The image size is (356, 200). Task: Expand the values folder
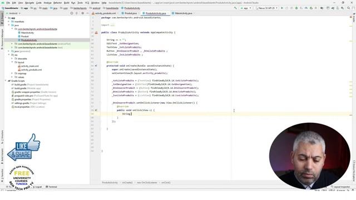point(12,77)
